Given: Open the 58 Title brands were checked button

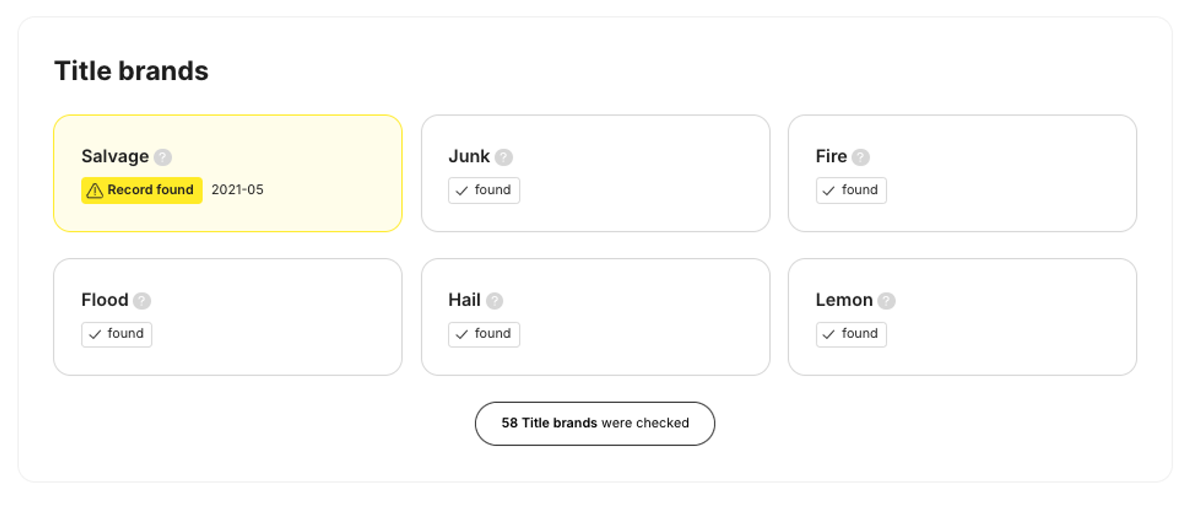Looking at the screenshot, I should (x=594, y=424).
